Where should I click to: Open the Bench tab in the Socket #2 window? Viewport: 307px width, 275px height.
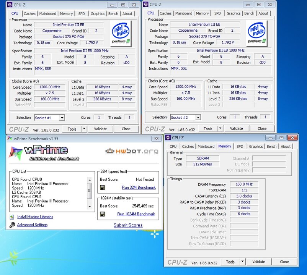(x=249, y=13)
